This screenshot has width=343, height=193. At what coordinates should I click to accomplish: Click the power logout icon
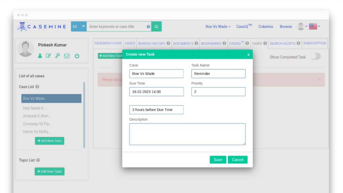point(77,56)
